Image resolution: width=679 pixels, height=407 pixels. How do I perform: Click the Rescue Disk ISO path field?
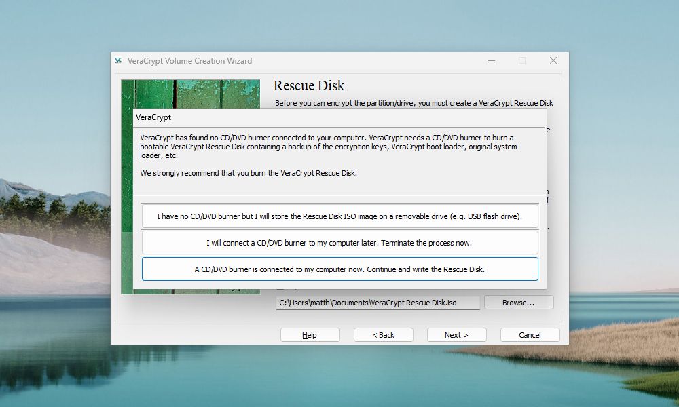point(378,303)
